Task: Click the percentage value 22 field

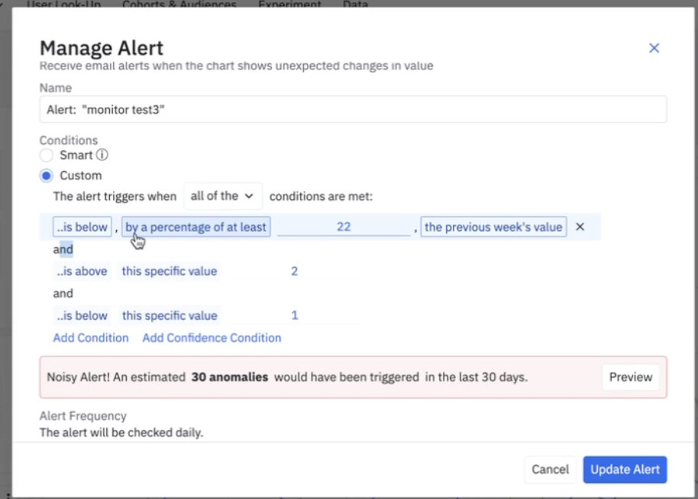Action: (x=344, y=227)
